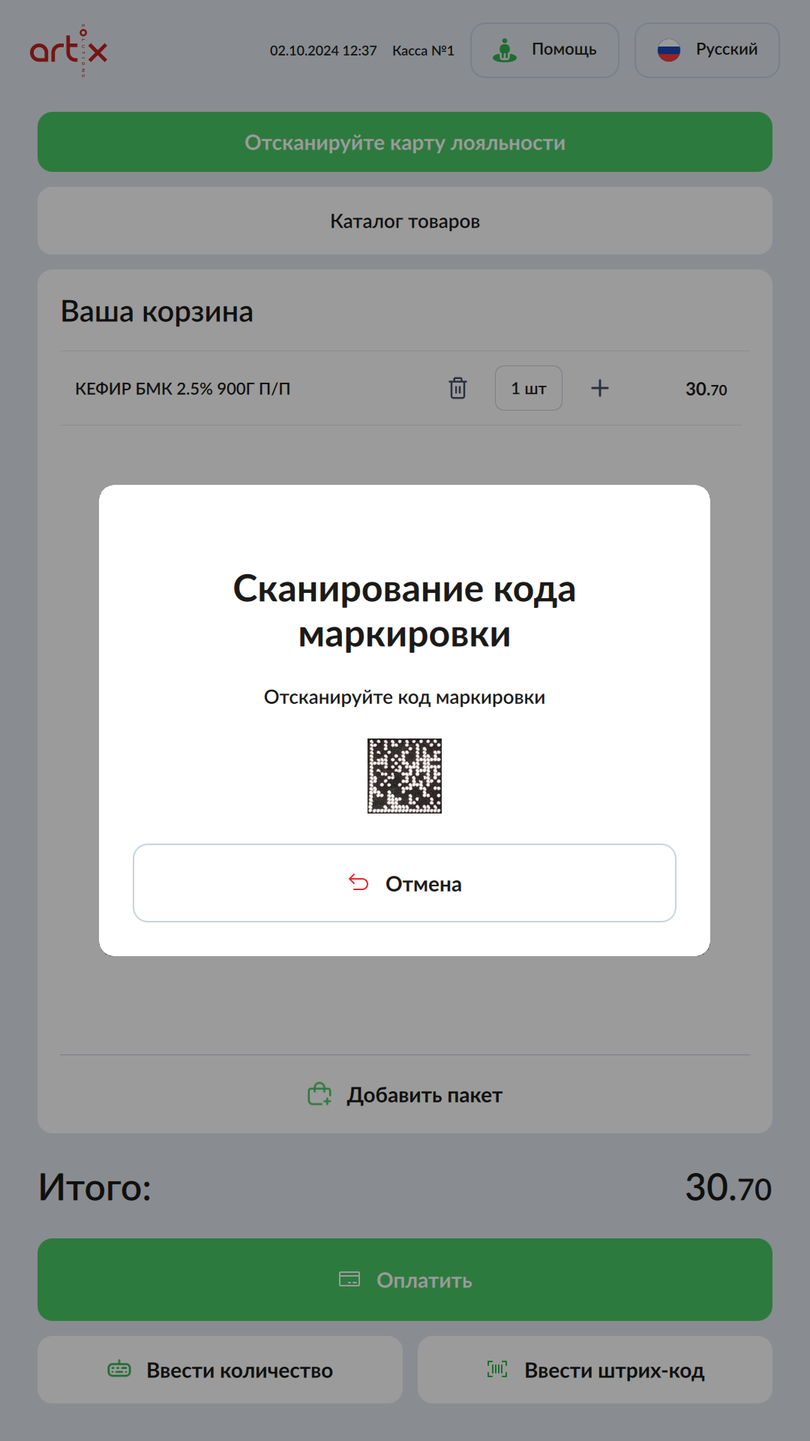
Task: Click the 1 шт quantity field
Action: coord(529,388)
